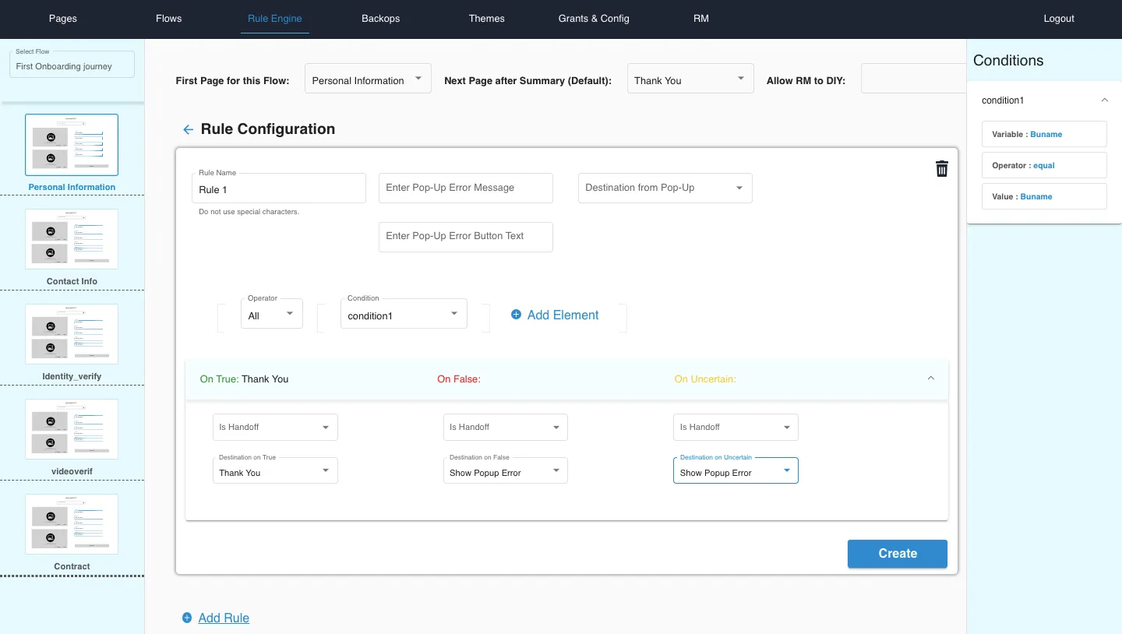Select the videoverif page thumbnail

click(72, 429)
